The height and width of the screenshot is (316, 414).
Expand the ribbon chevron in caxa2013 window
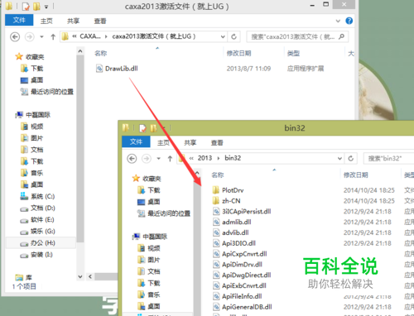(338, 21)
